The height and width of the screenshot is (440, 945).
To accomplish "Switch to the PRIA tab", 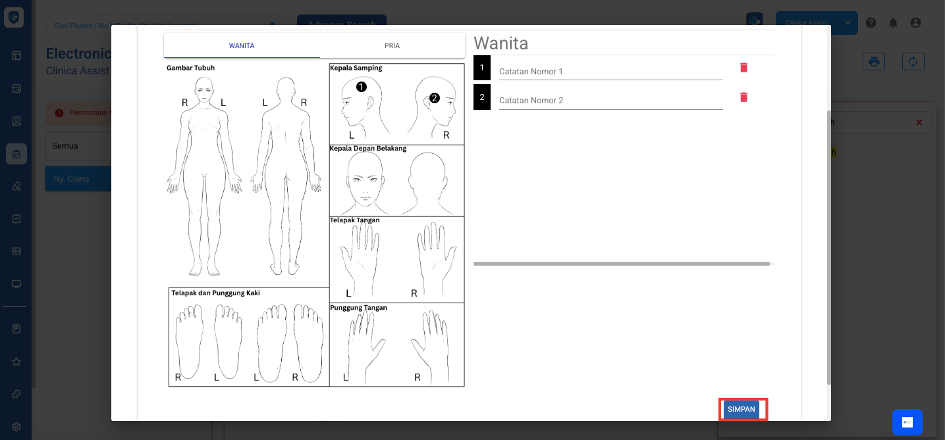I will click(392, 46).
